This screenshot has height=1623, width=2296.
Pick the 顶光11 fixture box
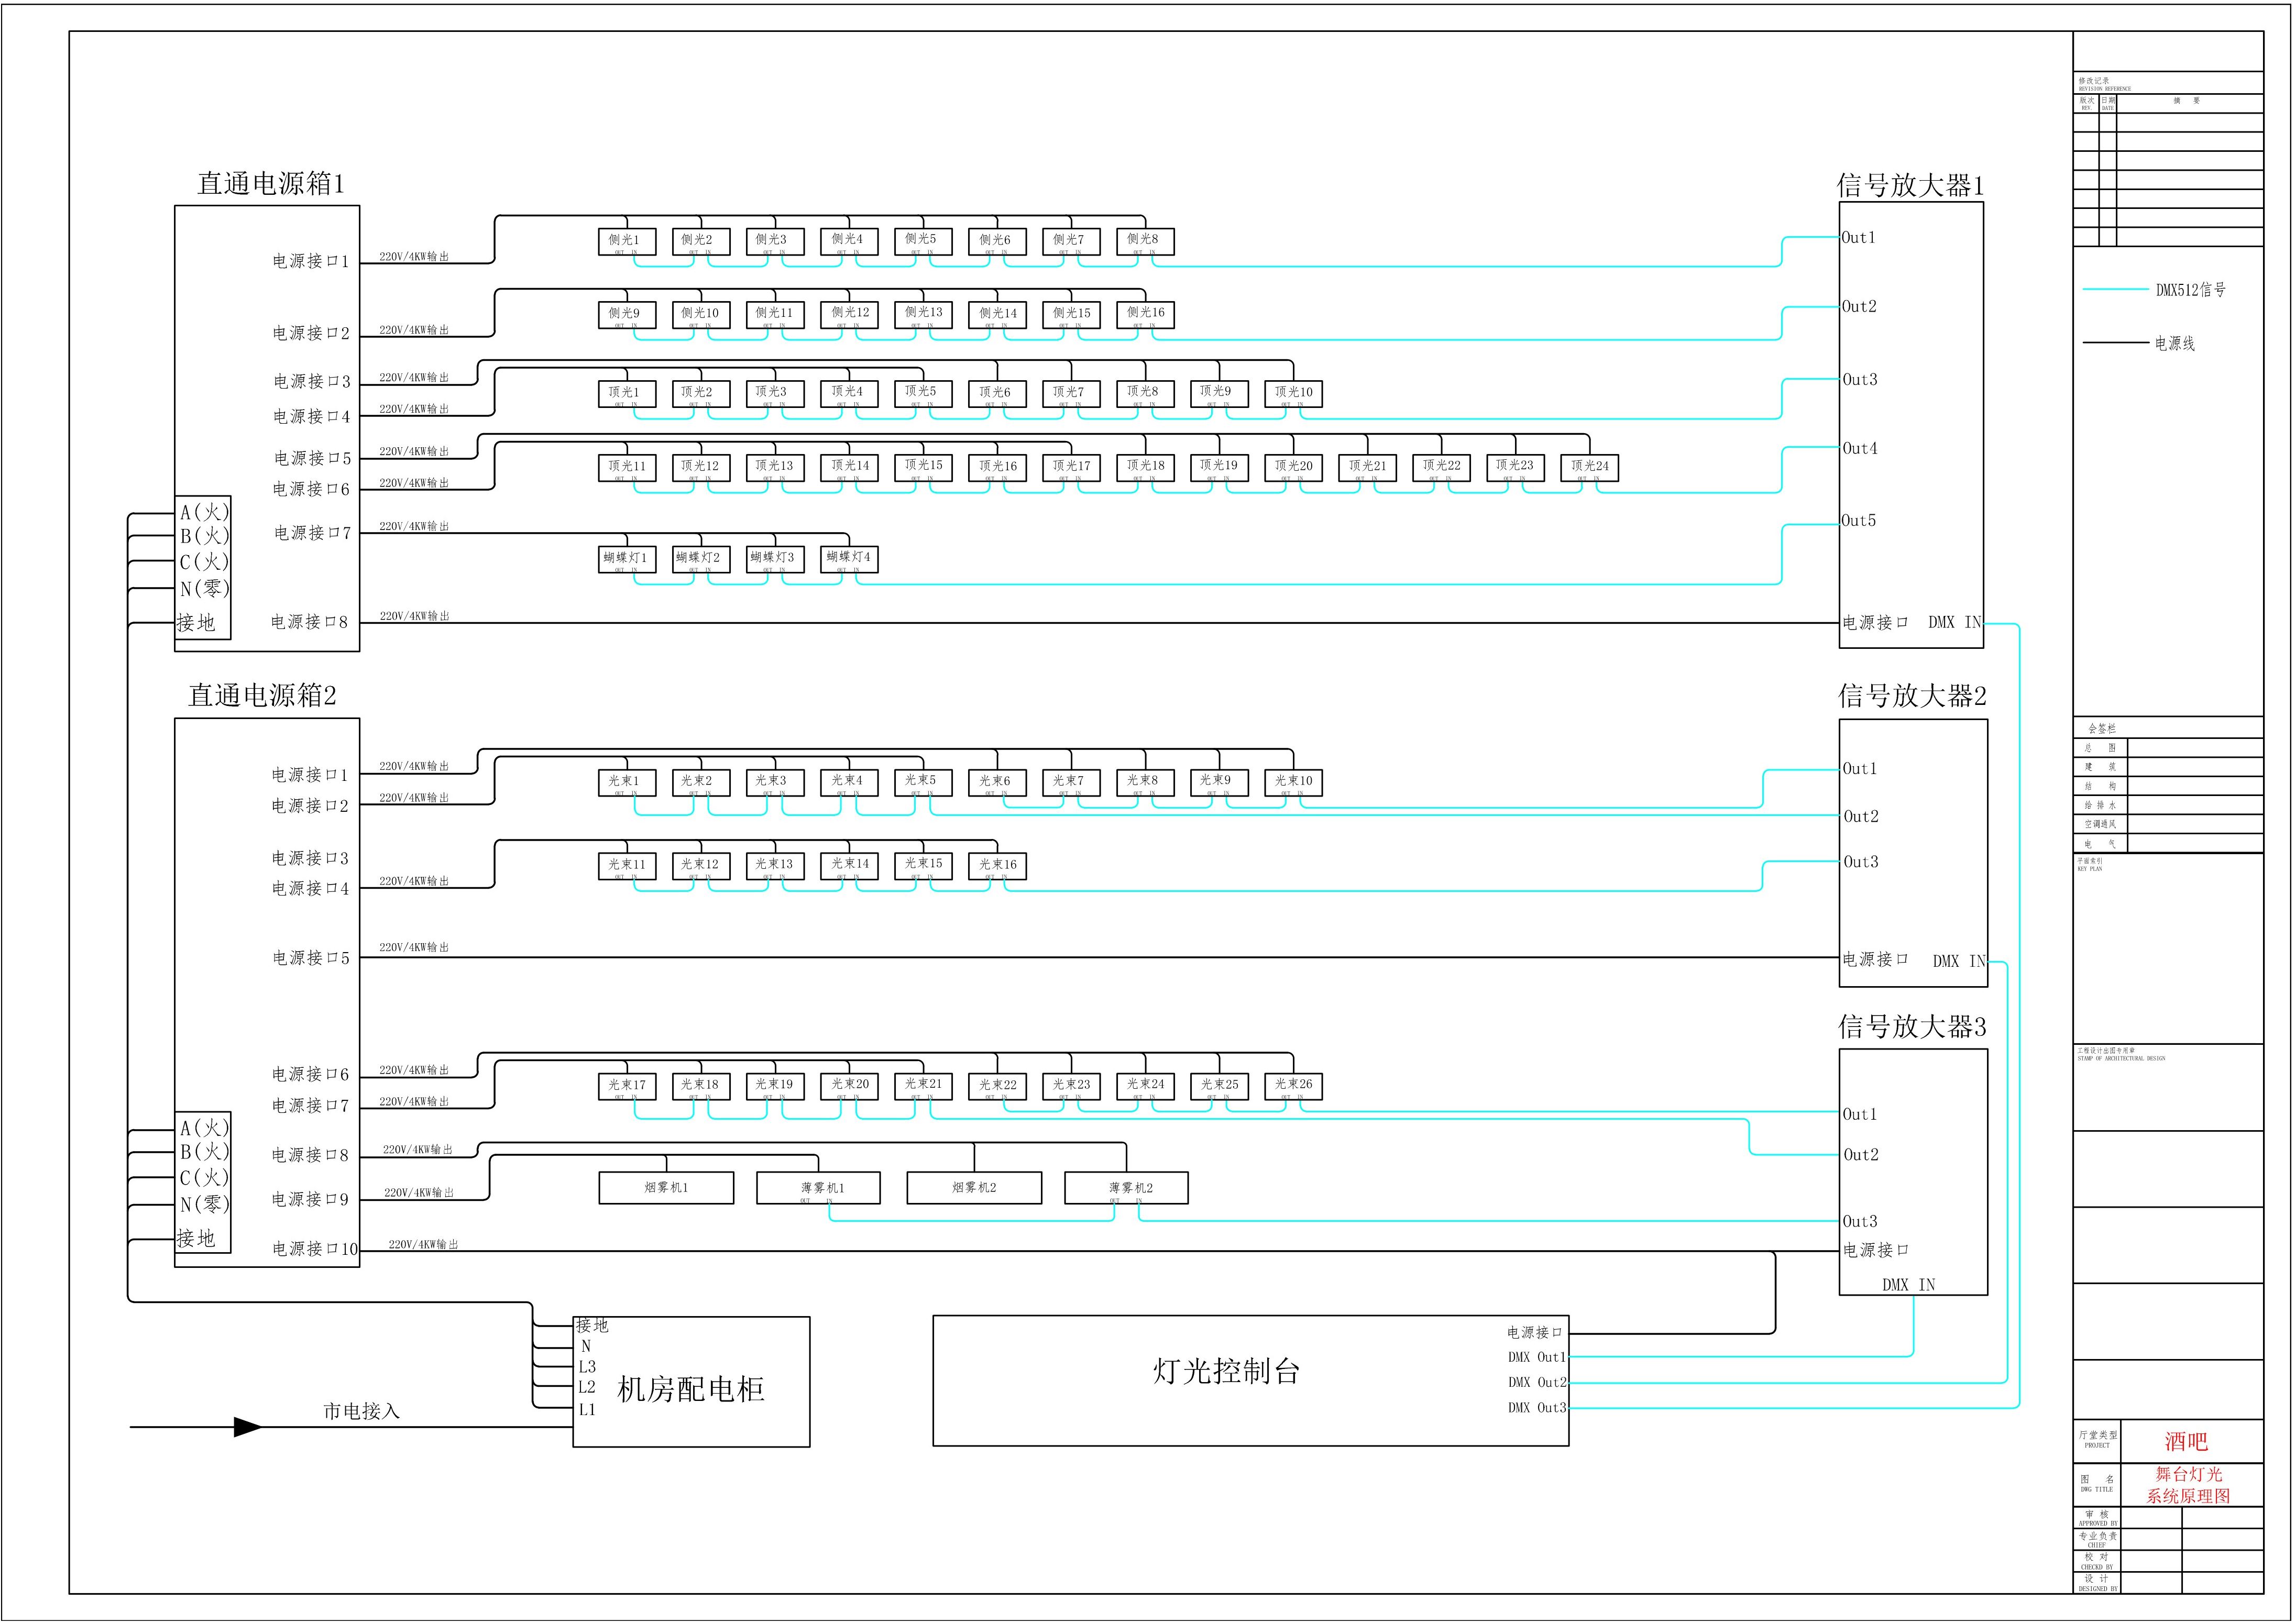coord(627,467)
